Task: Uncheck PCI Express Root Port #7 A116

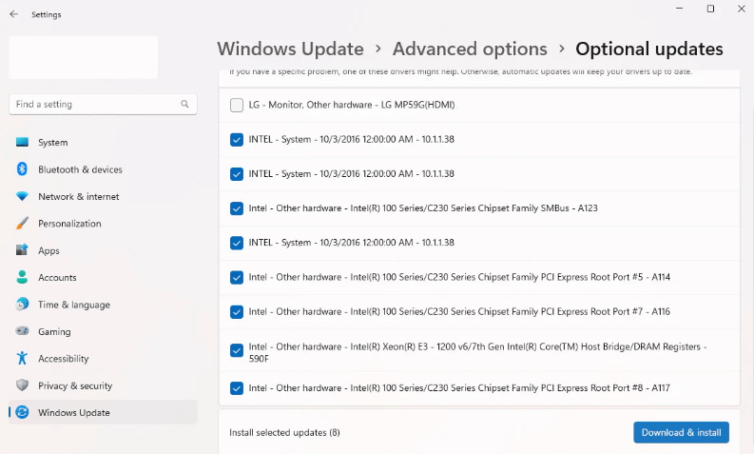Action: point(237,312)
